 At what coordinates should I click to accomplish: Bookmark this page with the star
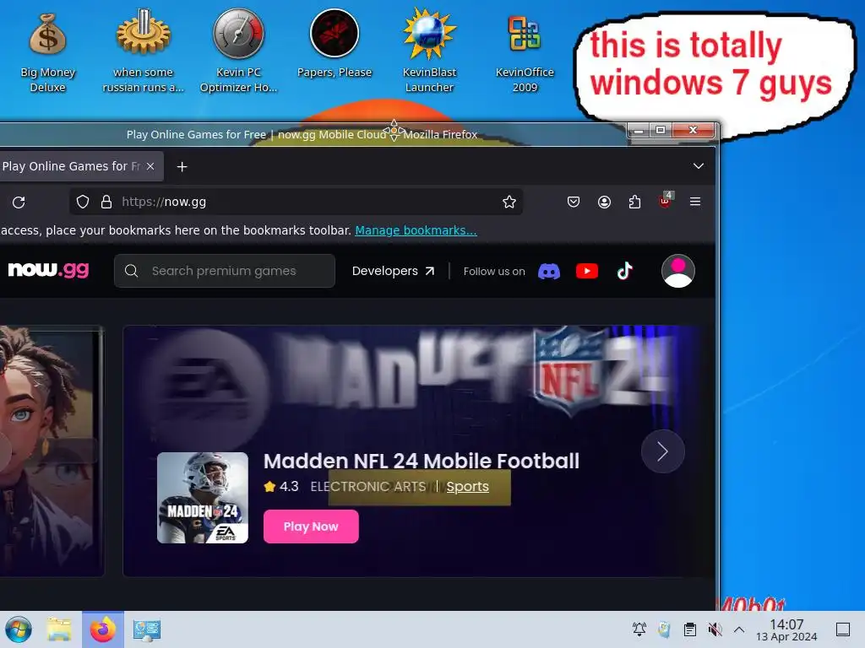pos(509,202)
